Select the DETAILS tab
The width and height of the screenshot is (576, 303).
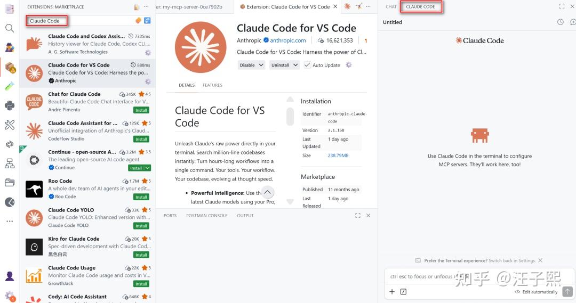187,85
